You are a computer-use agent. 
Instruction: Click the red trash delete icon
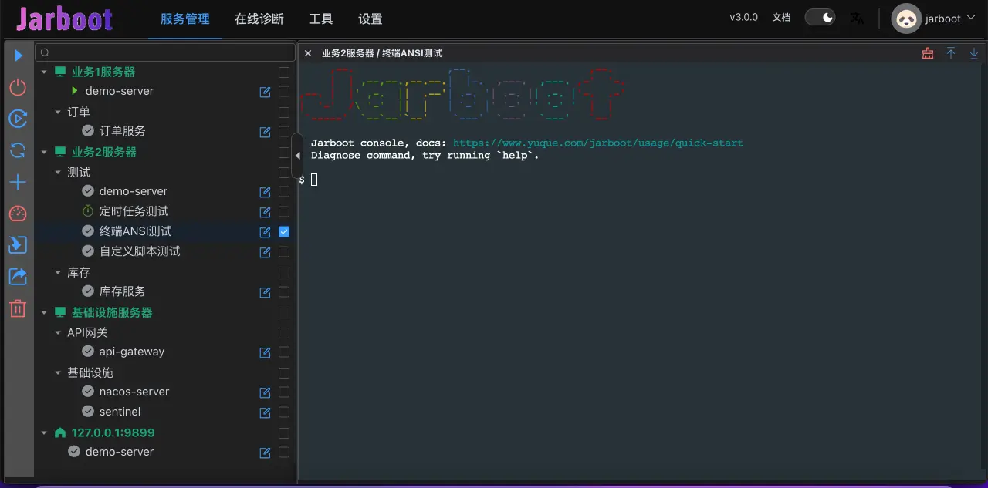tap(18, 308)
